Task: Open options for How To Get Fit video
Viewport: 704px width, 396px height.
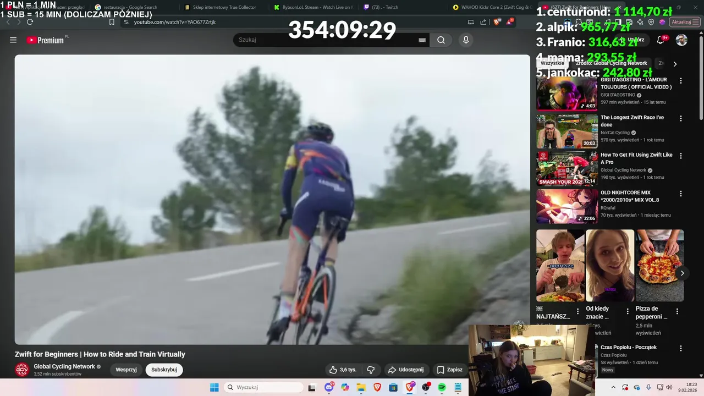Action: tap(680, 156)
